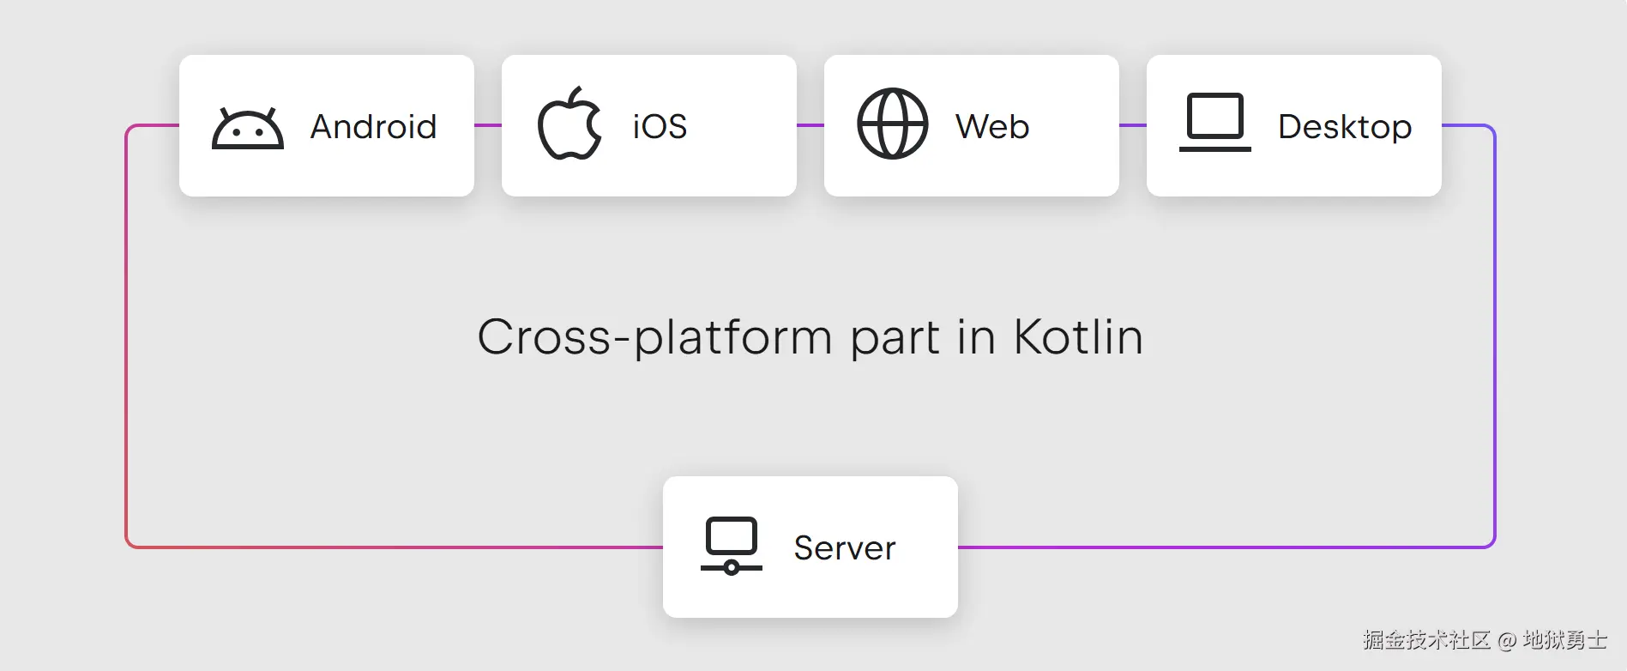Click the 'Cross-platform part in Kotlin' heading
Screen dimensions: 1627x671
pyautogui.click(x=810, y=337)
